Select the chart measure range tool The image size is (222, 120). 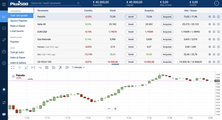pos(33,68)
